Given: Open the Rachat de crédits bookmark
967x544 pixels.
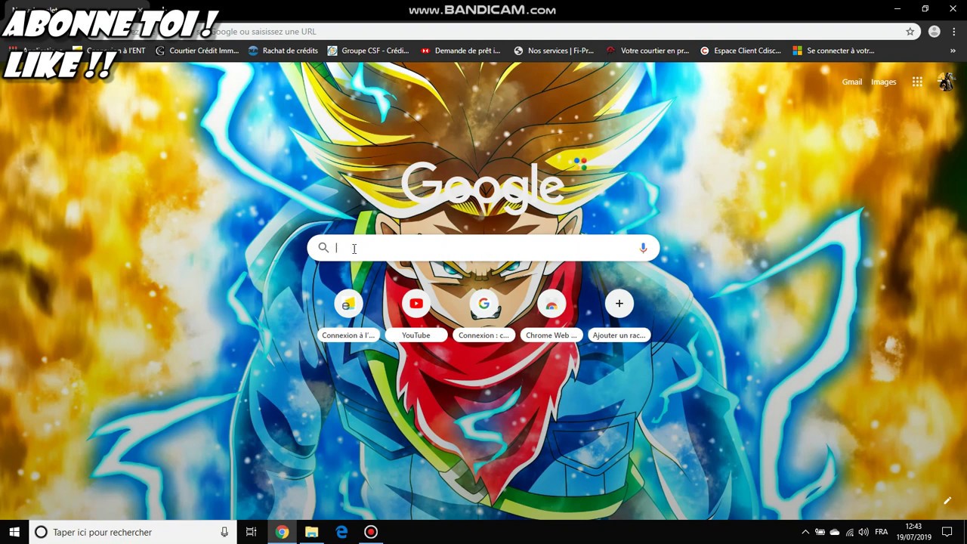Looking at the screenshot, I should click(283, 51).
